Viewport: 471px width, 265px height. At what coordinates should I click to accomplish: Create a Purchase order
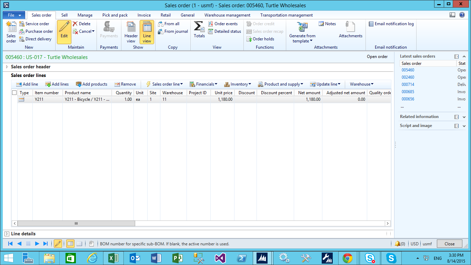click(36, 31)
